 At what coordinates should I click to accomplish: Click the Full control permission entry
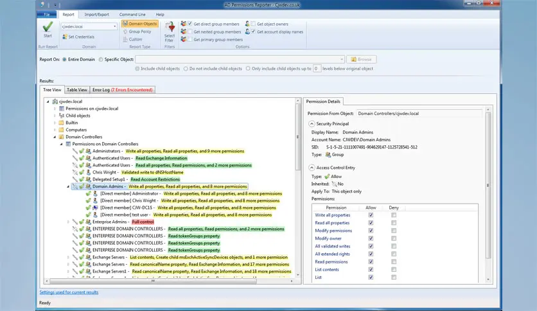[143, 222]
